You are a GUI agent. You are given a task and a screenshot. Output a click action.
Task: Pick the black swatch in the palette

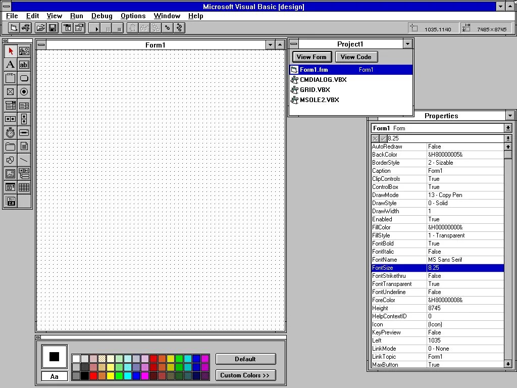tap(85, 376)
